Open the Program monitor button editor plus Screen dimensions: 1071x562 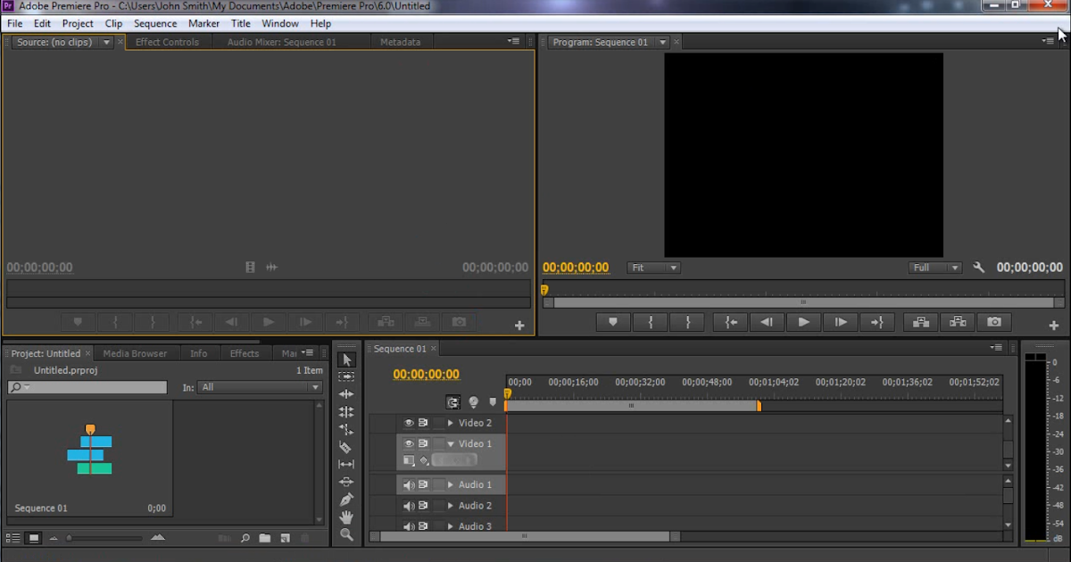(x=1053, y=326)
